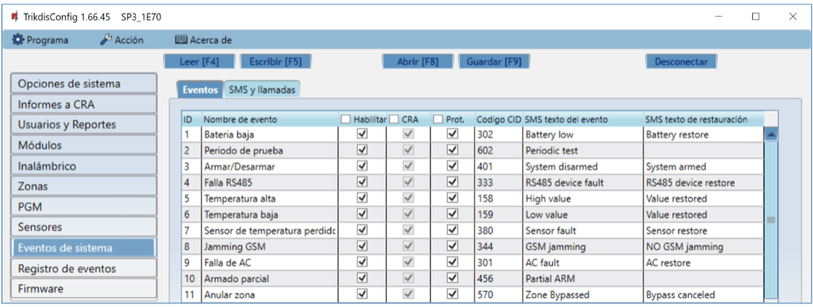Uncheck Habilitar for Bateria baja

pos(362,134)
